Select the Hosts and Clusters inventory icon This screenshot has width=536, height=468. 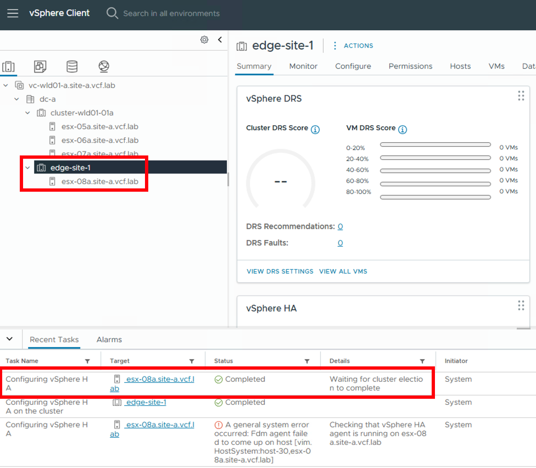point(9,66)
